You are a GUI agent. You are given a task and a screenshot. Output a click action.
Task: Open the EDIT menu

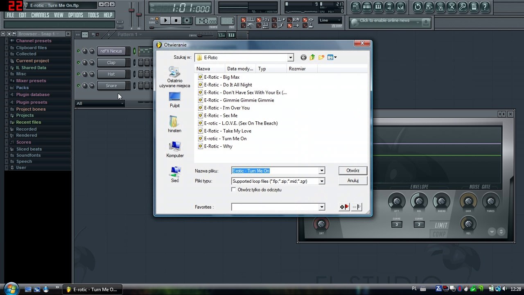pos(23,15)
